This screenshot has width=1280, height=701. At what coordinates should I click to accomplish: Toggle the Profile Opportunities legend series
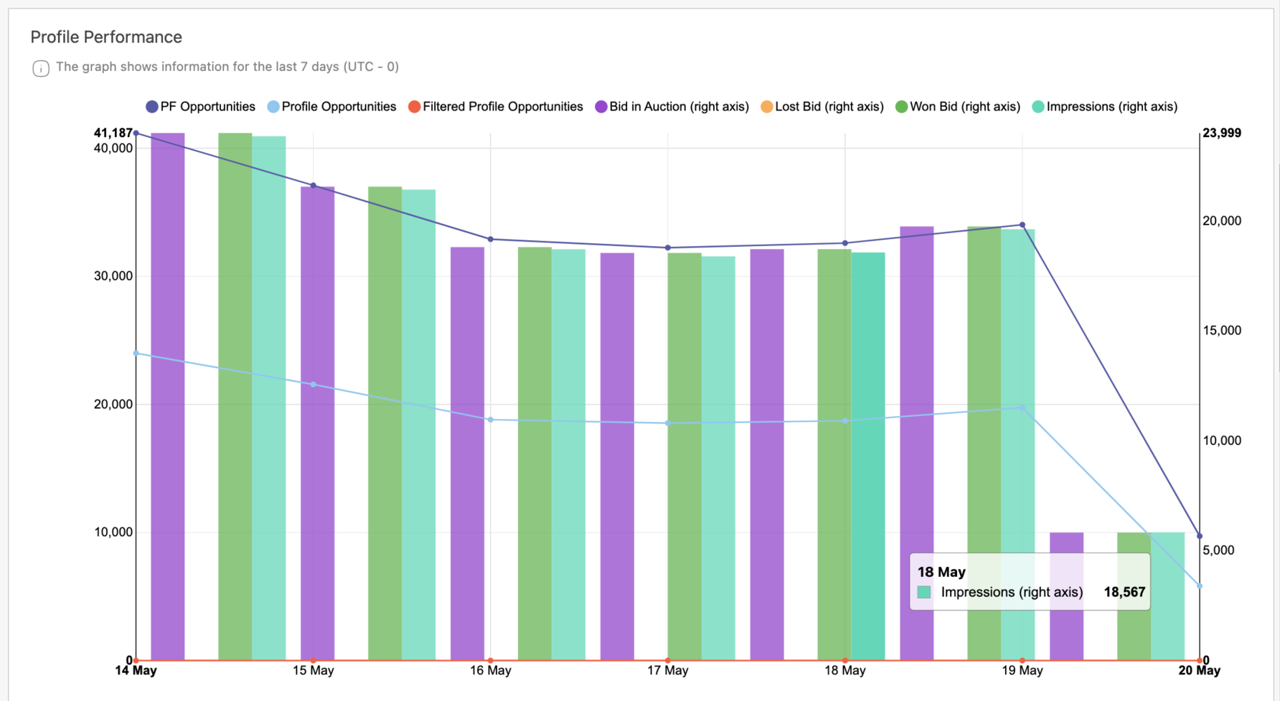(x=331, y=107)
